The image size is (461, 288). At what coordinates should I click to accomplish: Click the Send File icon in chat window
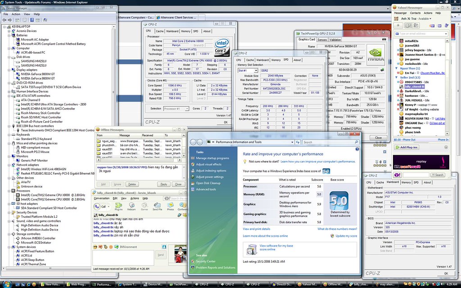pos(157,206)
